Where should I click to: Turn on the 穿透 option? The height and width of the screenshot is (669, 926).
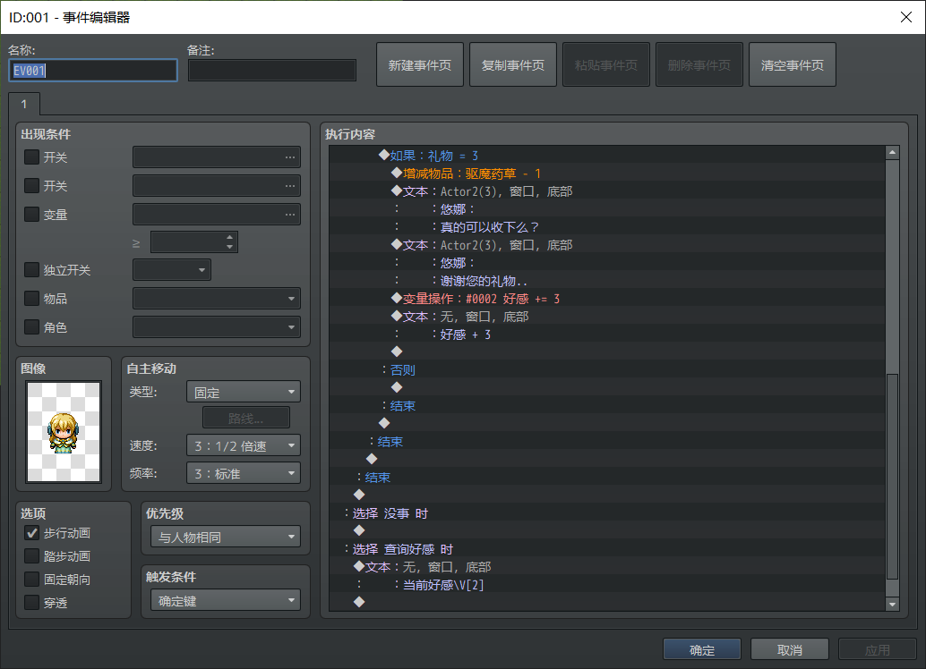point(32,603)
